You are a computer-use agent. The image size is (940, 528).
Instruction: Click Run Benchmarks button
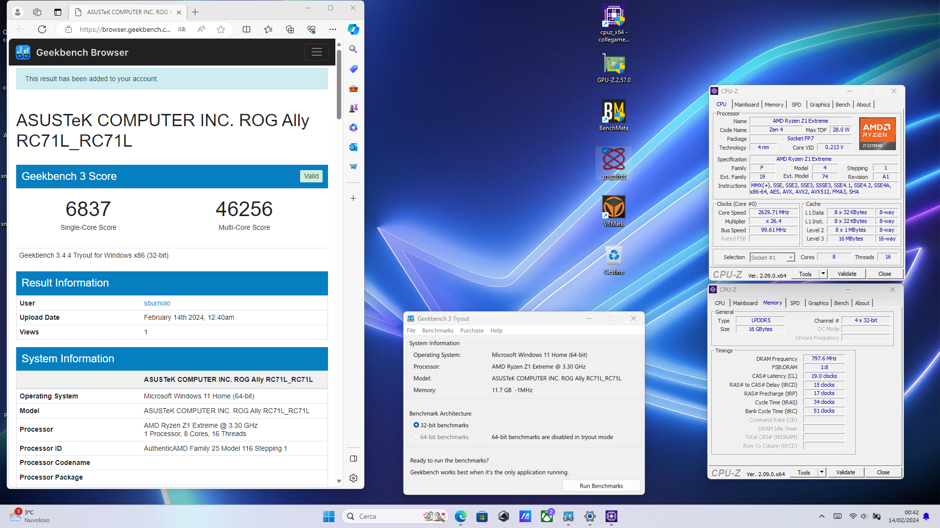pos(601,485)
